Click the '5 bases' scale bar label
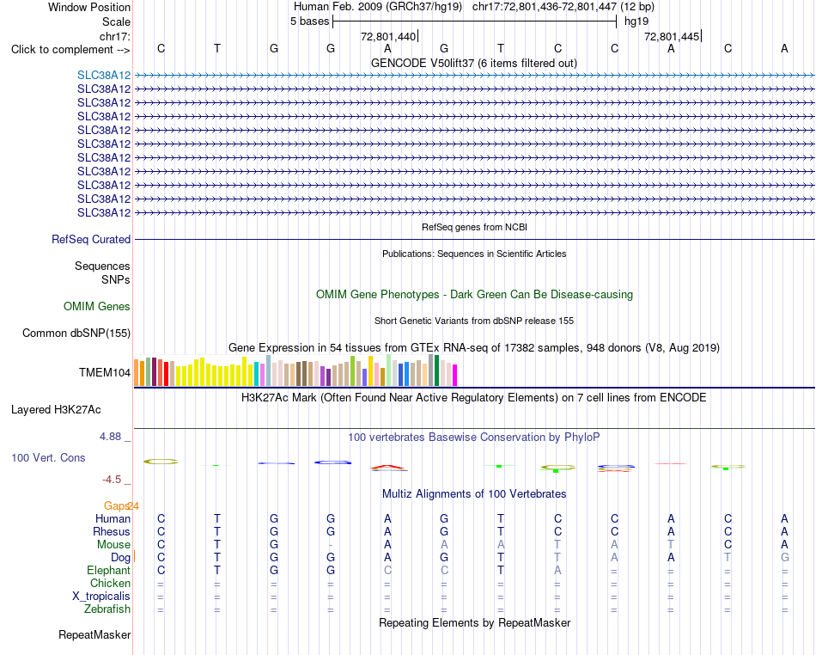The width and height of the screenshot is (816, 655). point(309,21)
